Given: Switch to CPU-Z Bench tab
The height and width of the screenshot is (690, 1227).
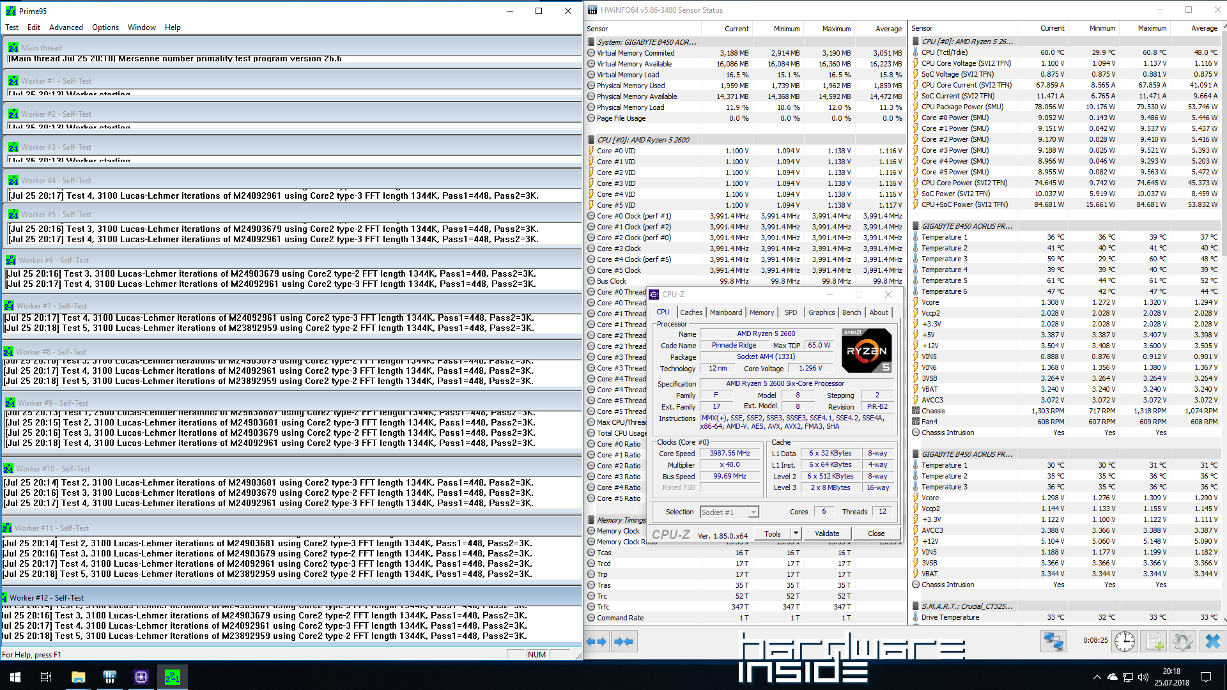Looking at the screenshot, I should coord(851,312).
